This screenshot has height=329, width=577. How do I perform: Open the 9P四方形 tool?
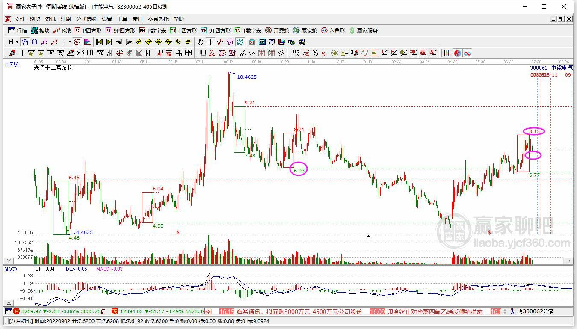tap(120, 30)
